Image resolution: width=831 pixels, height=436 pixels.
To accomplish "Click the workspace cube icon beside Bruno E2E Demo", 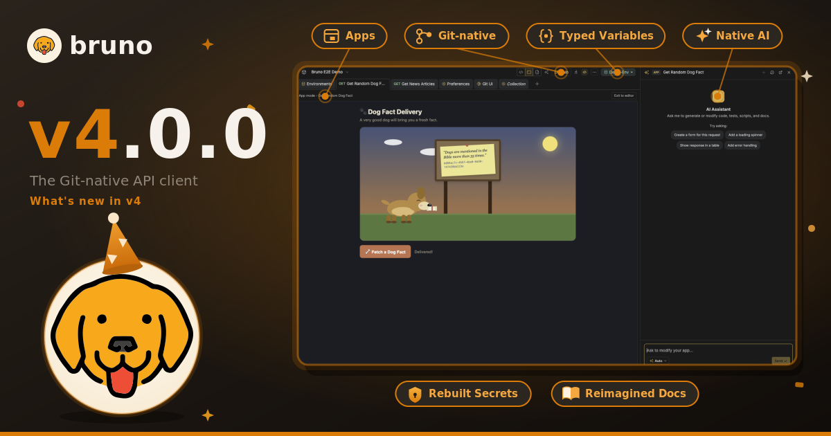I will pos(304,72).
